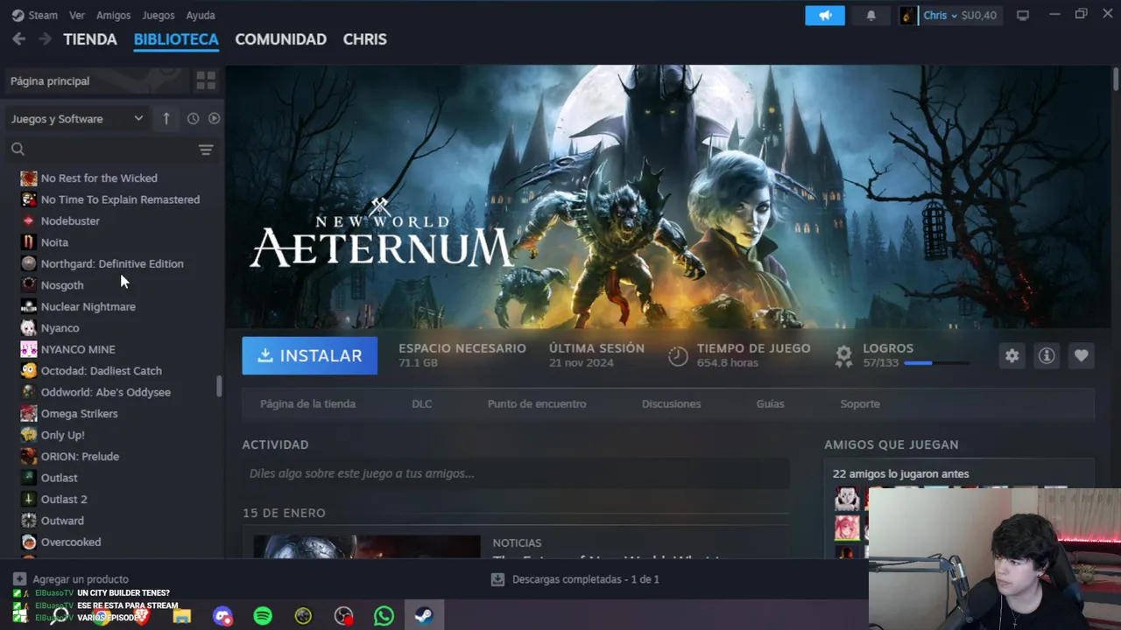Open the Amigos menu

coord(113,15)
